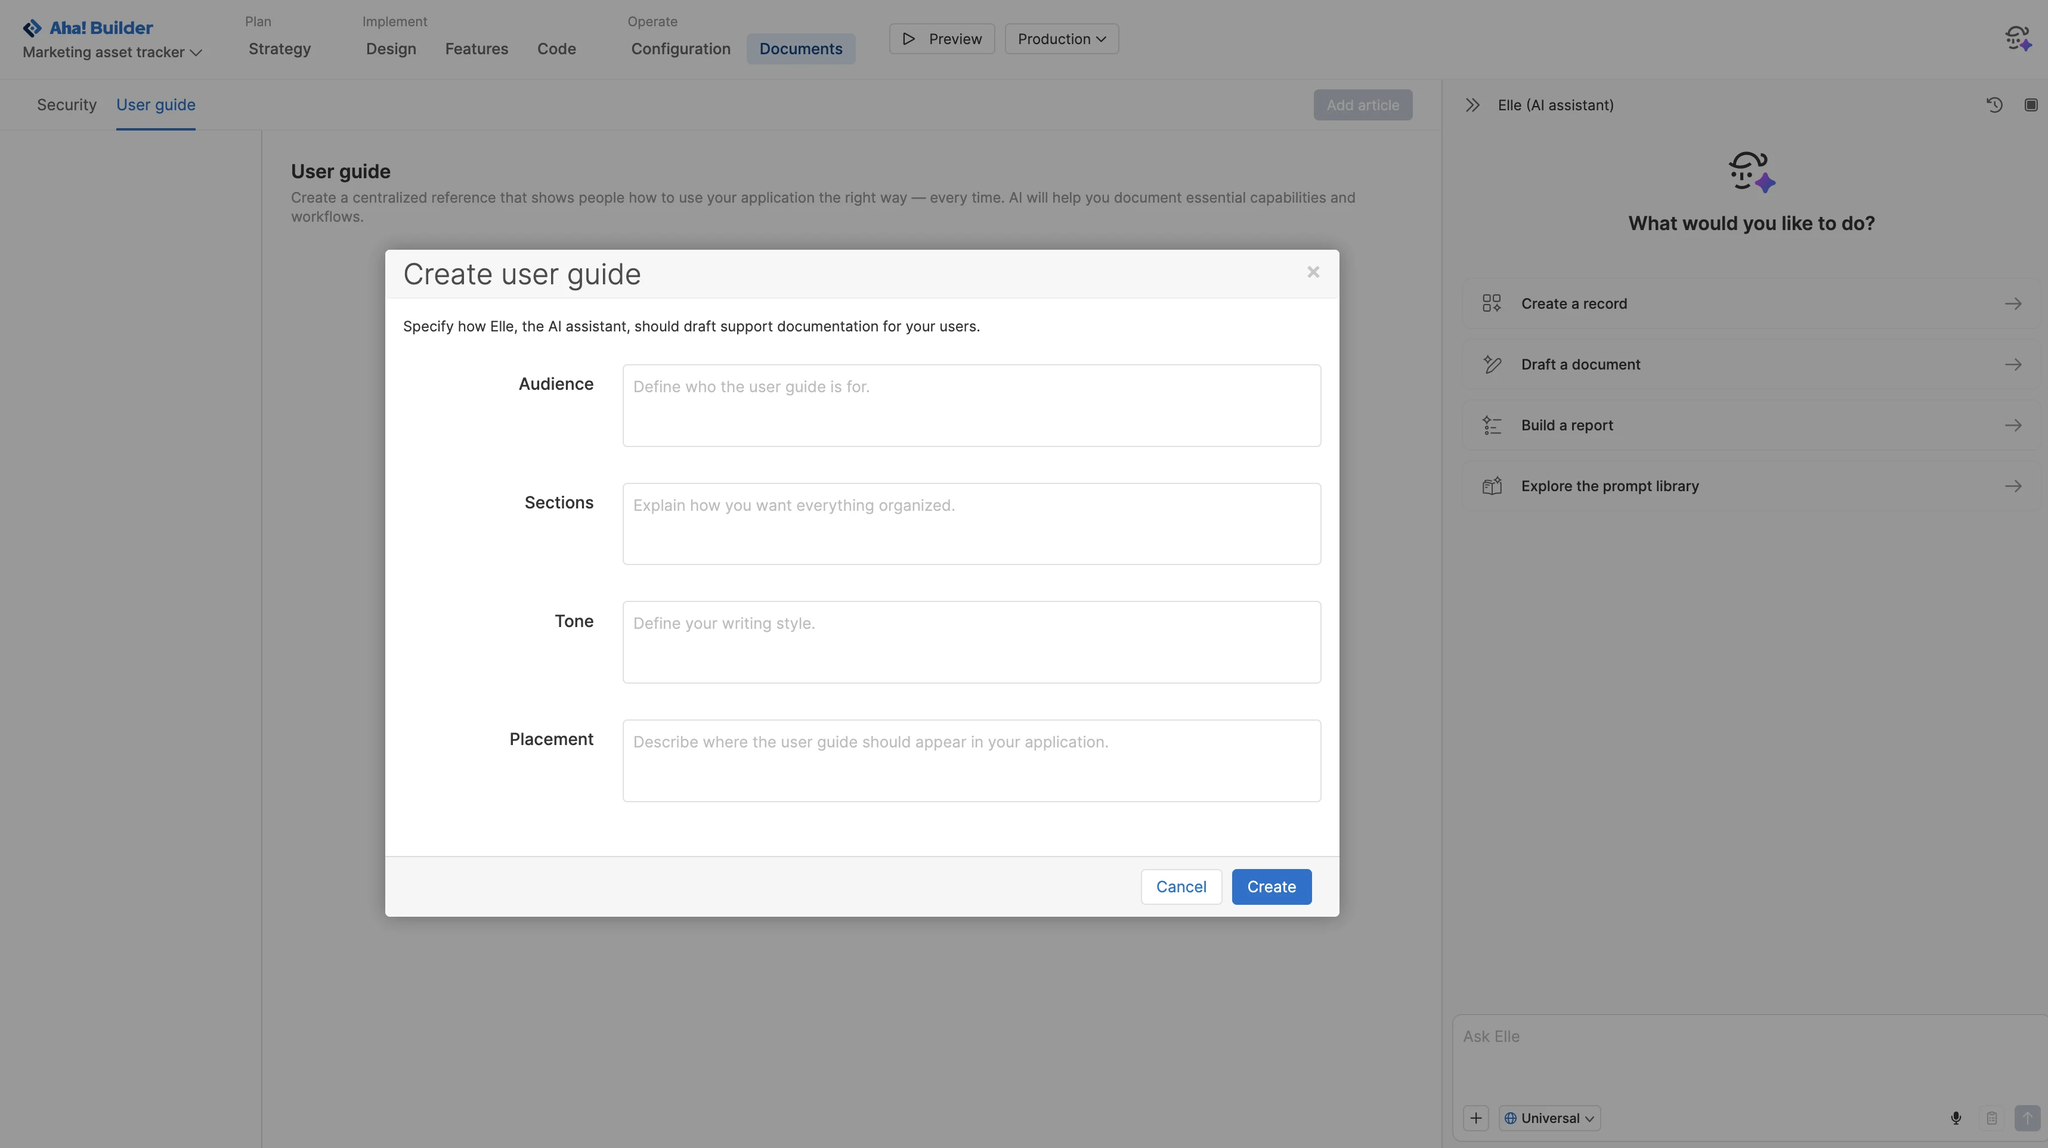
Task: Open Explore the prompt library
Action: (x=1749, y=485)
